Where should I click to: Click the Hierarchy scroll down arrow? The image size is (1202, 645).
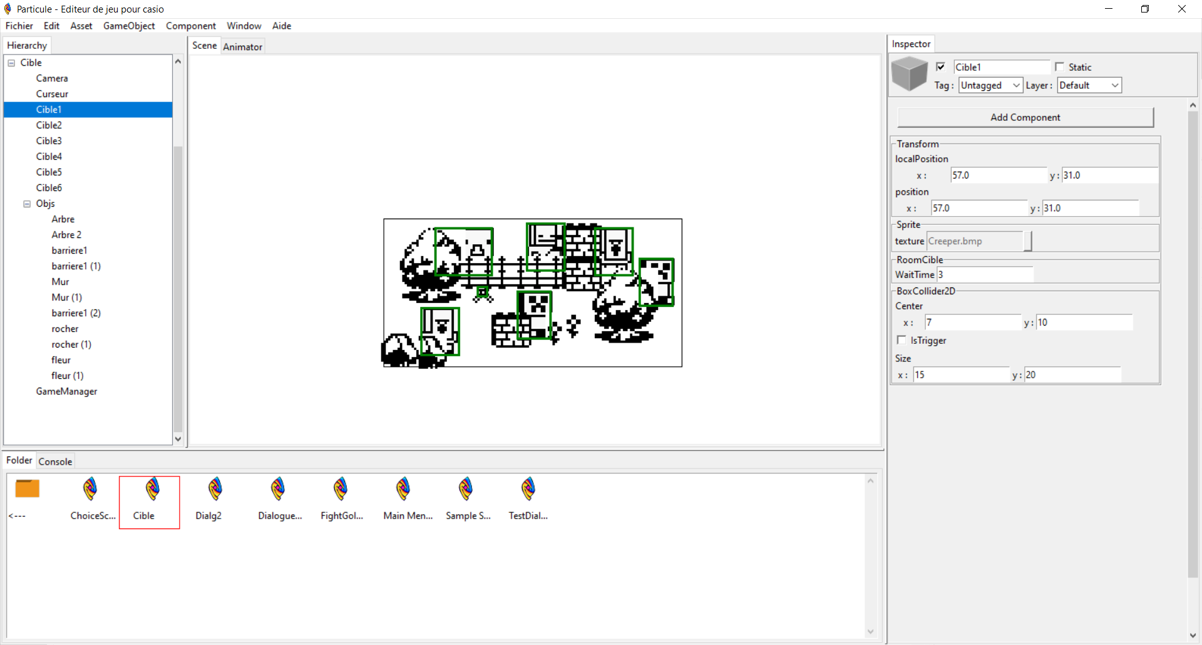click(x=178, y=438)
